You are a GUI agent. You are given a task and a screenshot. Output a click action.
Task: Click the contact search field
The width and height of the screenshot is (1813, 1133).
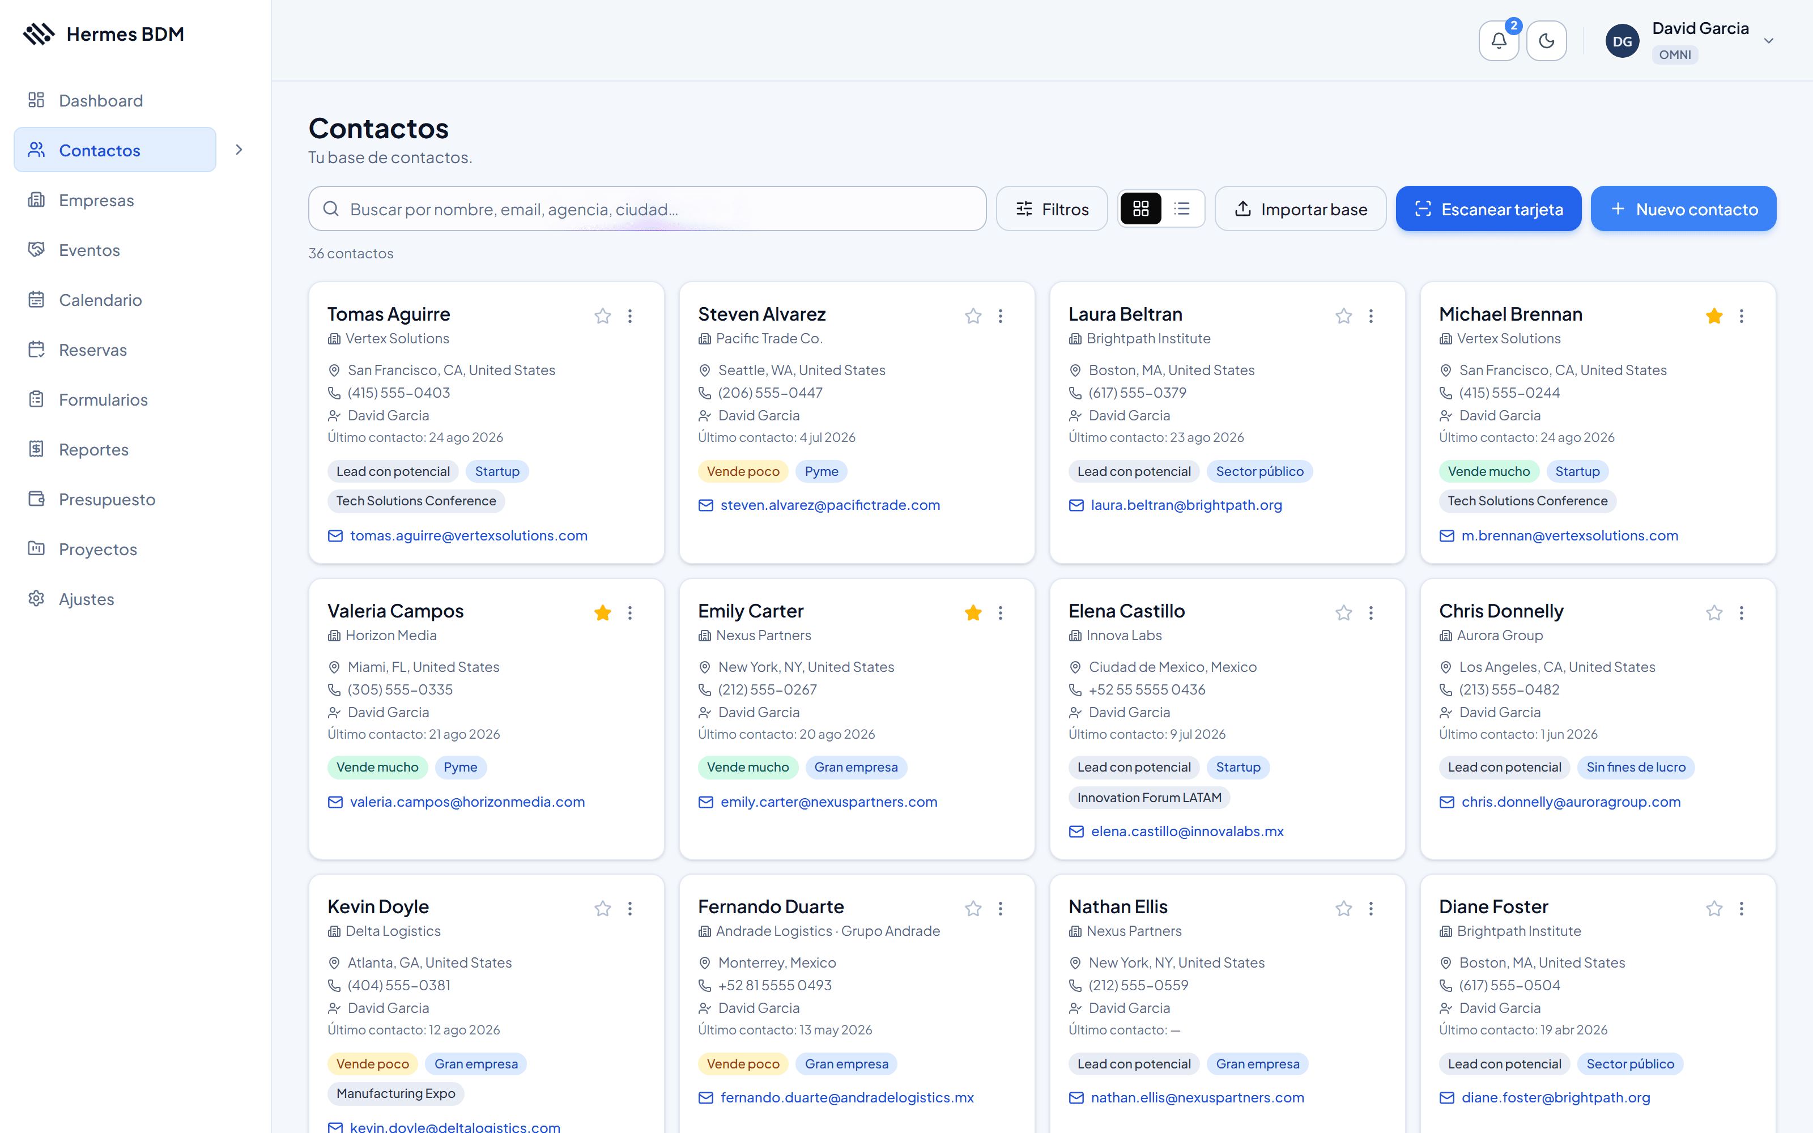[x=646, y=208]
